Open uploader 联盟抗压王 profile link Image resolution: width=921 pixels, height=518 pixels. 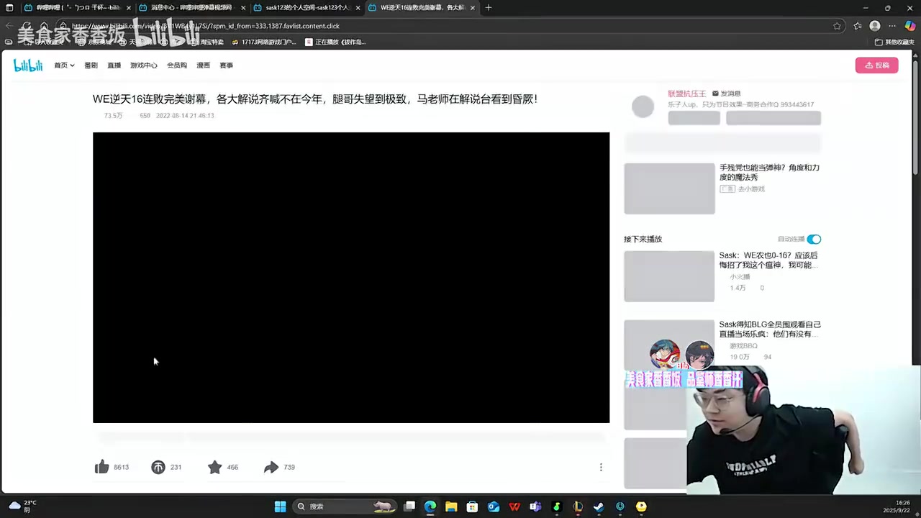(x=686, y=94)
